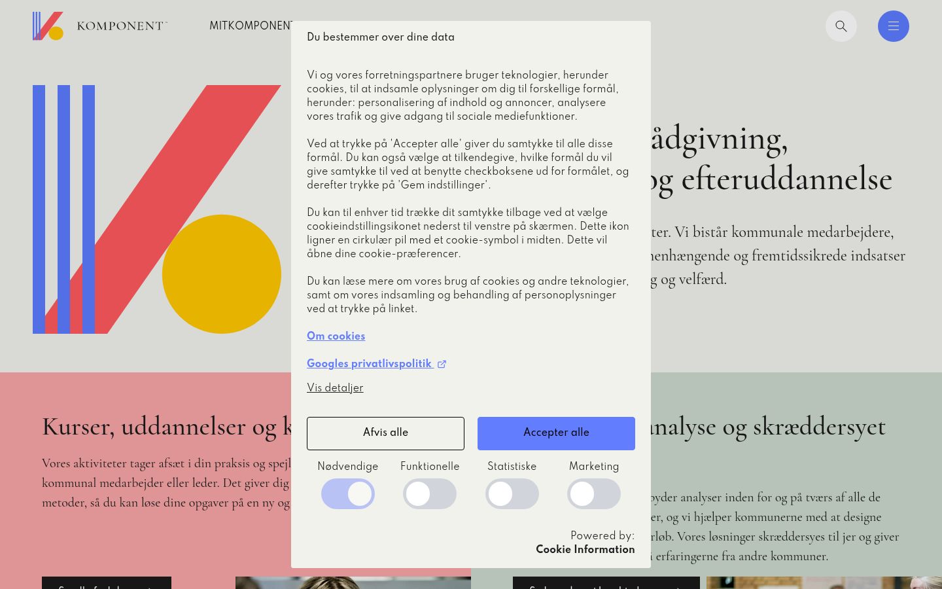The height and width of the screenshot is (589, 942).
Task: Toggle the Nødvendige cookies switch
Action: coord(348,494)
